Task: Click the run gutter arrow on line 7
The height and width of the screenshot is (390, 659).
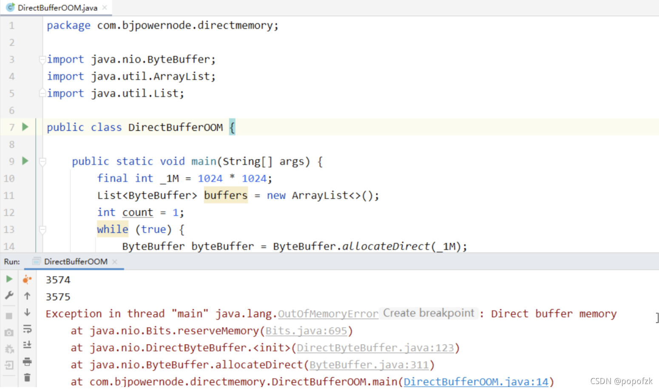Action: pyautogui.click(x=25, y=127)
